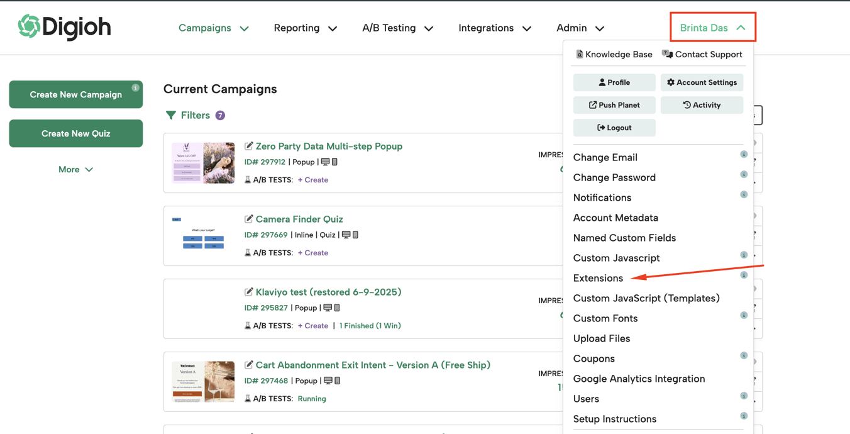Screen dimensions: 850x434
Task: Click edit icon for Klaviyo test campaign
Action: point(249,292)
